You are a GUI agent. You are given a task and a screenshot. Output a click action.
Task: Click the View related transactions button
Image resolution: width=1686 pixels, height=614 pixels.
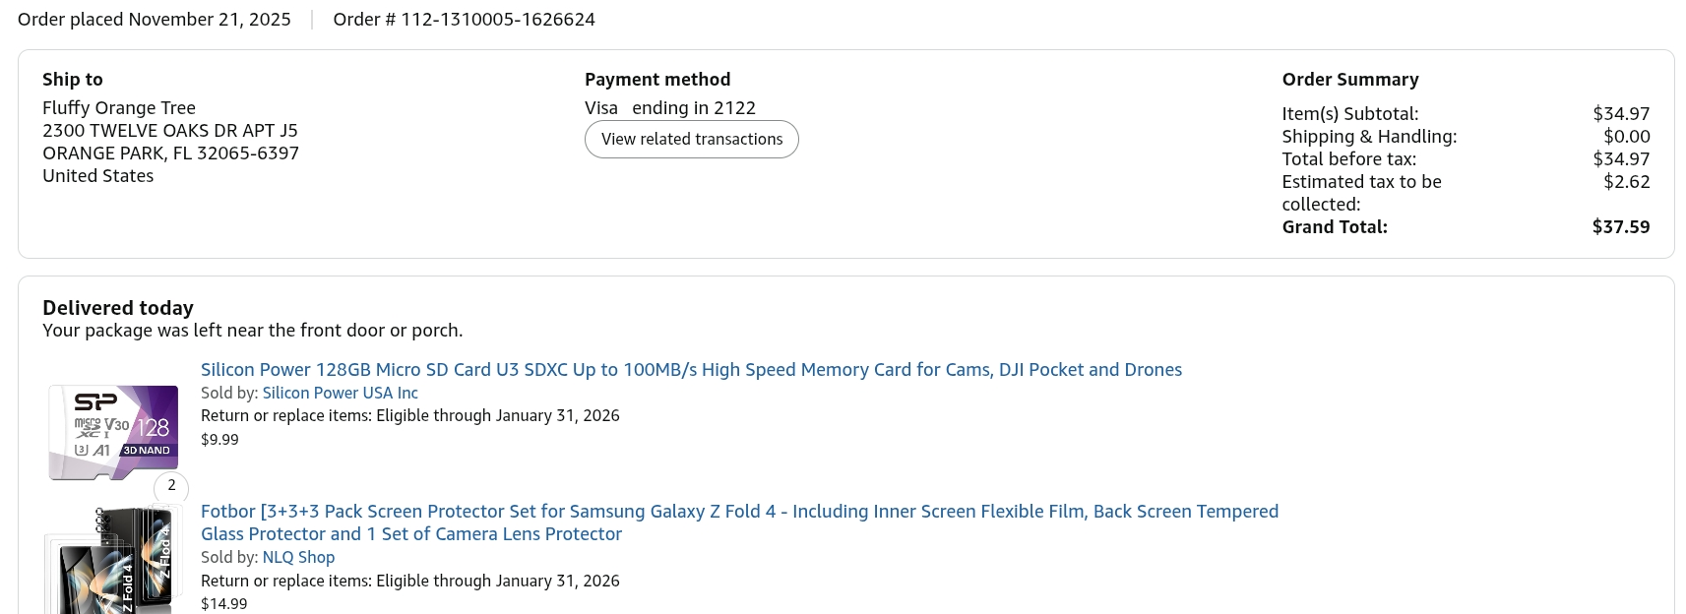coord(691,139)
